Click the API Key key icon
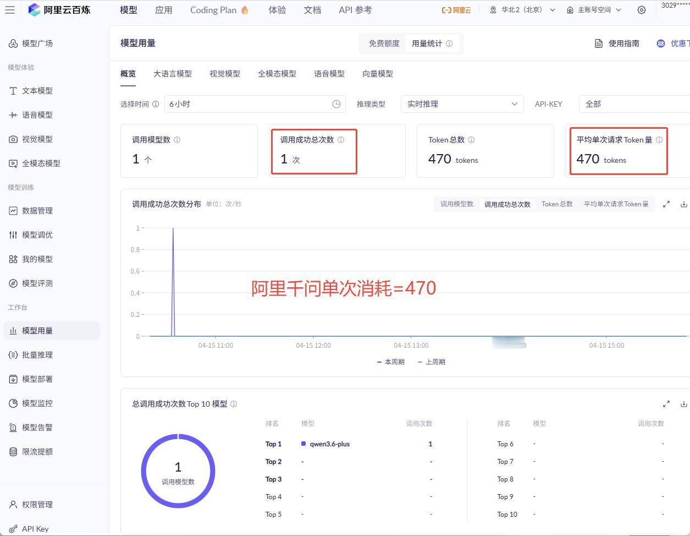 (13, 529)
